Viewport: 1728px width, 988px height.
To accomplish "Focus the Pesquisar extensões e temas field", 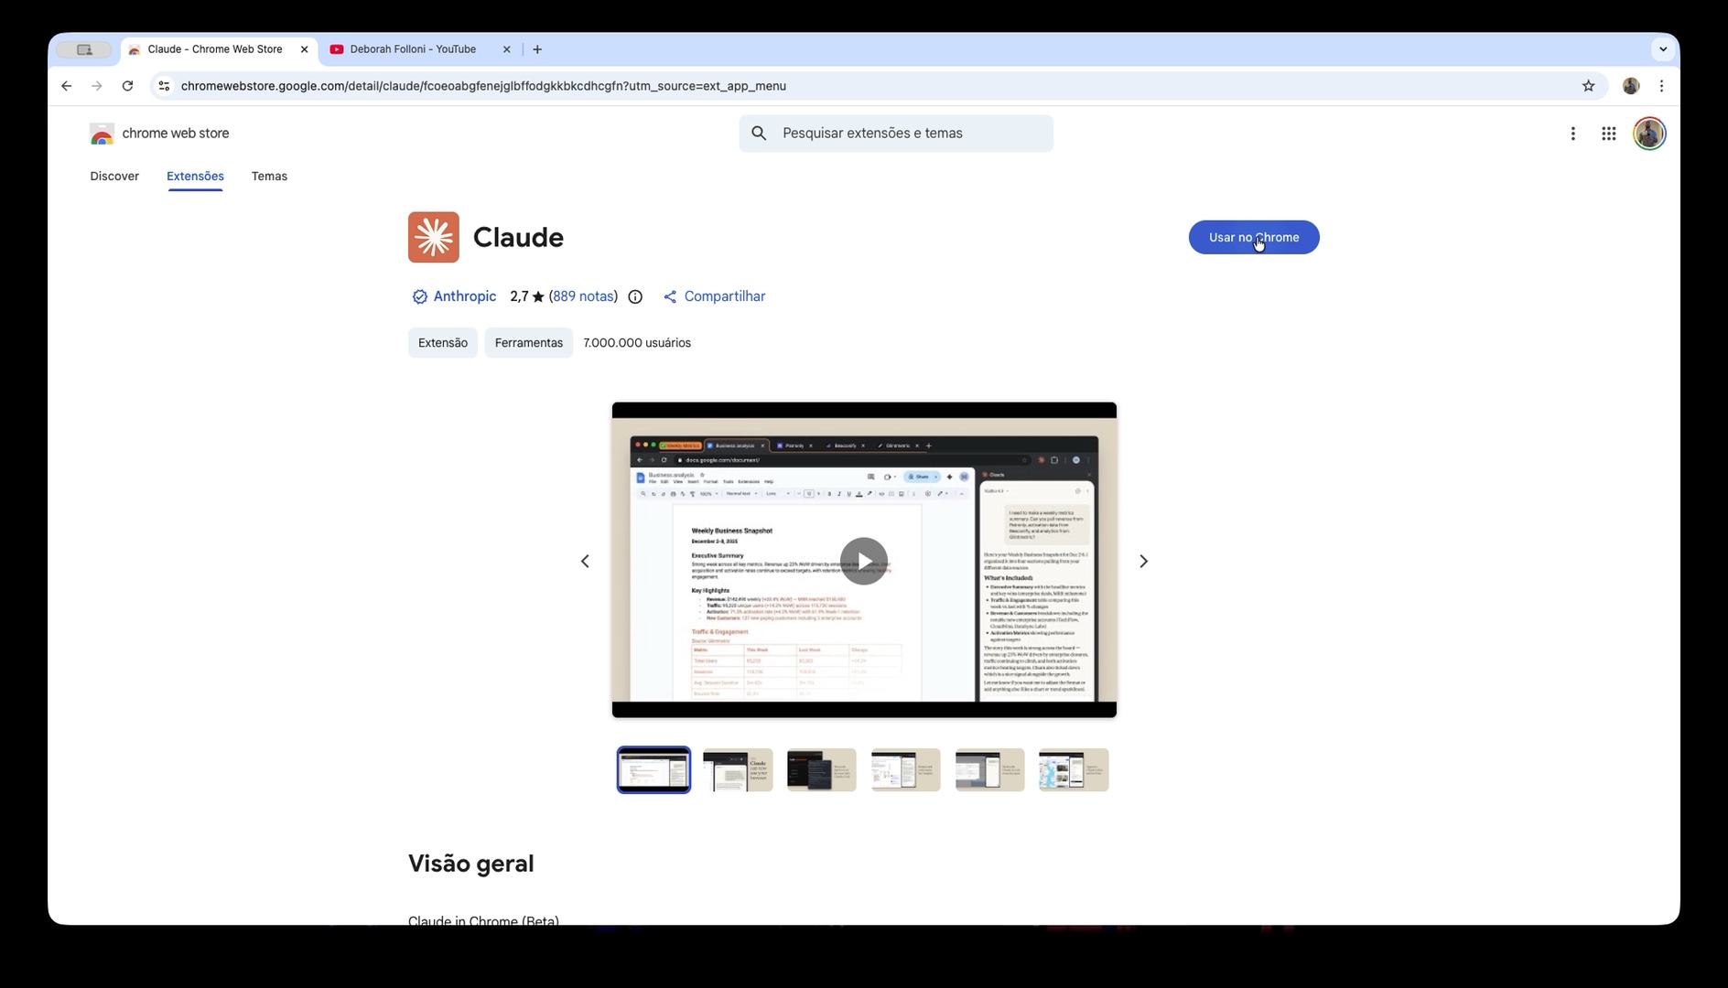I will [896, 134].
